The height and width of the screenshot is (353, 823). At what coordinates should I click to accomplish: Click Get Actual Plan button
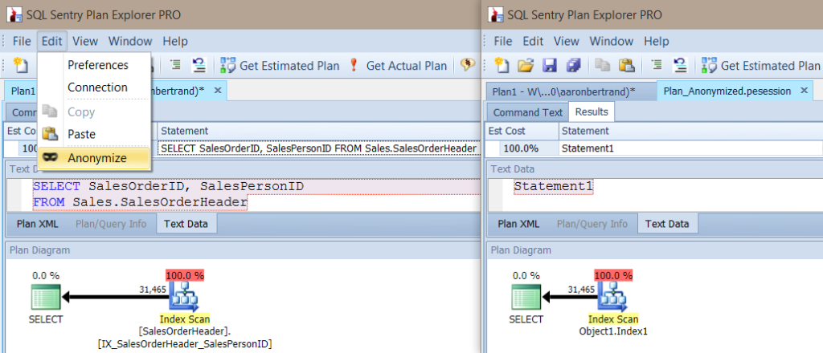click(399, 66)
